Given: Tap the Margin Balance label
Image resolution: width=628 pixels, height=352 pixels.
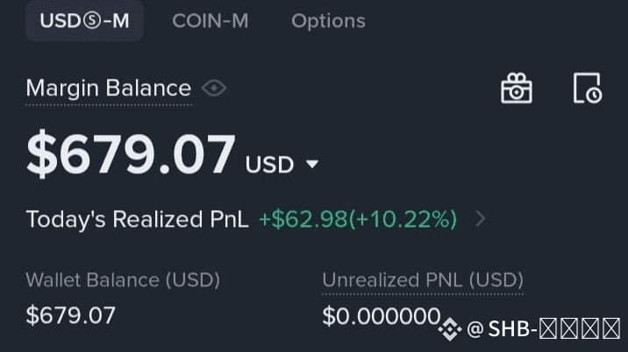Looking at the screenshot, I should pos(109,88).
